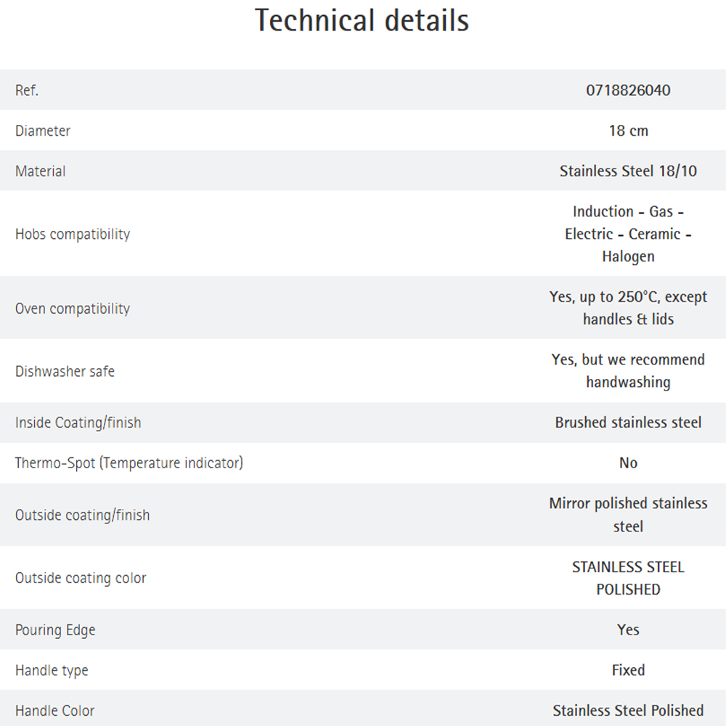Click the Technical details heading

pos(362,21)
